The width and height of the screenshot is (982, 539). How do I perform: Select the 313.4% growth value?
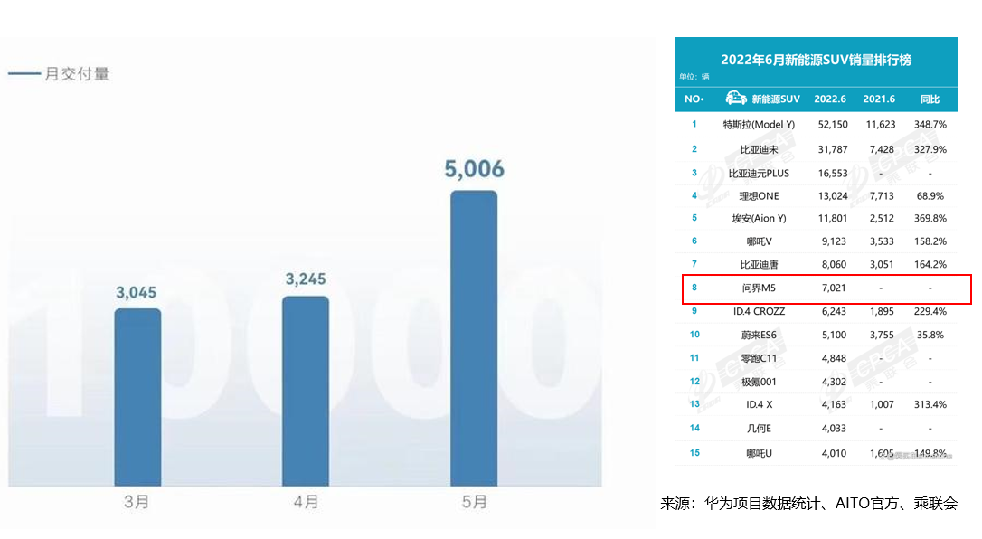coord(930,404)
